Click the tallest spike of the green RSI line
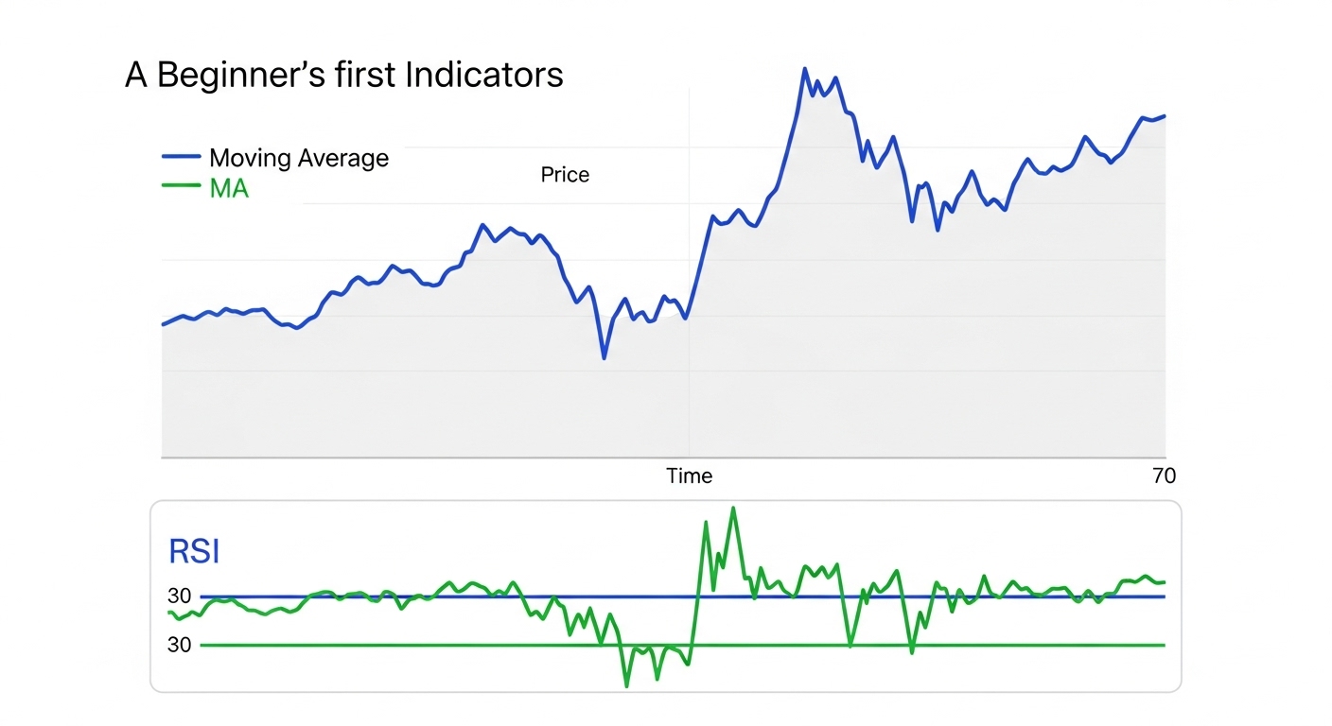Screen dimensions: 1332x726 tap(733, 508)
